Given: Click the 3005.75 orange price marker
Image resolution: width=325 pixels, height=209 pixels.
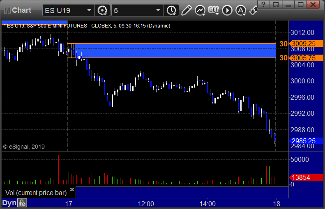Looking at the screenshot, I should click(x=307, y=58).
